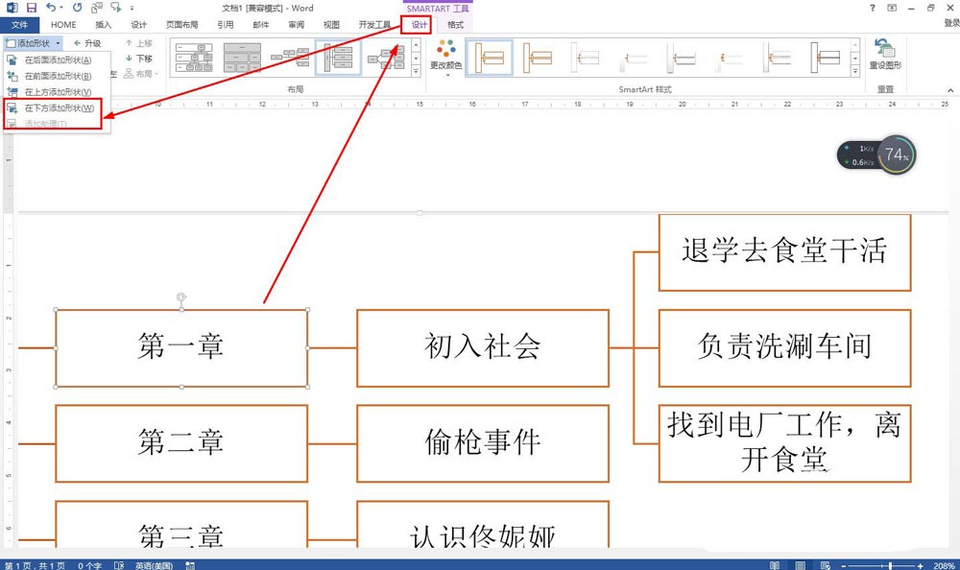
Task: Expand the layouts gallery more arrow
Action: (x=417, y=72)
